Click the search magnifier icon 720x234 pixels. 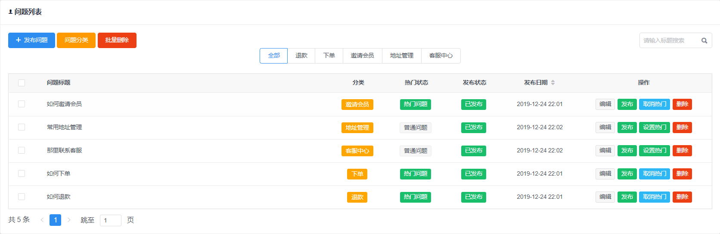point(704,41)
